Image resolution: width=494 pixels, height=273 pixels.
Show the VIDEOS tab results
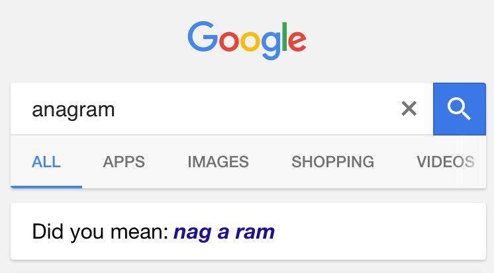(x=445, y=162)
